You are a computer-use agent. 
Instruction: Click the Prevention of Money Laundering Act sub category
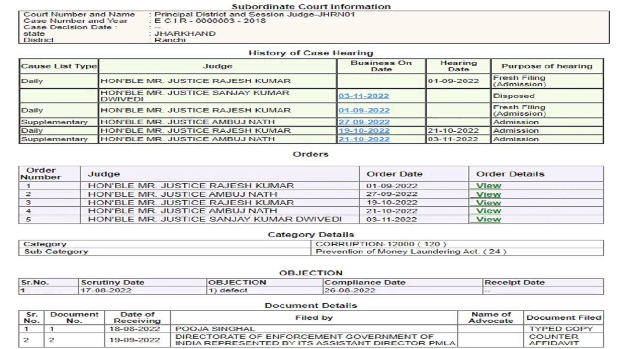tap(411, 252)
